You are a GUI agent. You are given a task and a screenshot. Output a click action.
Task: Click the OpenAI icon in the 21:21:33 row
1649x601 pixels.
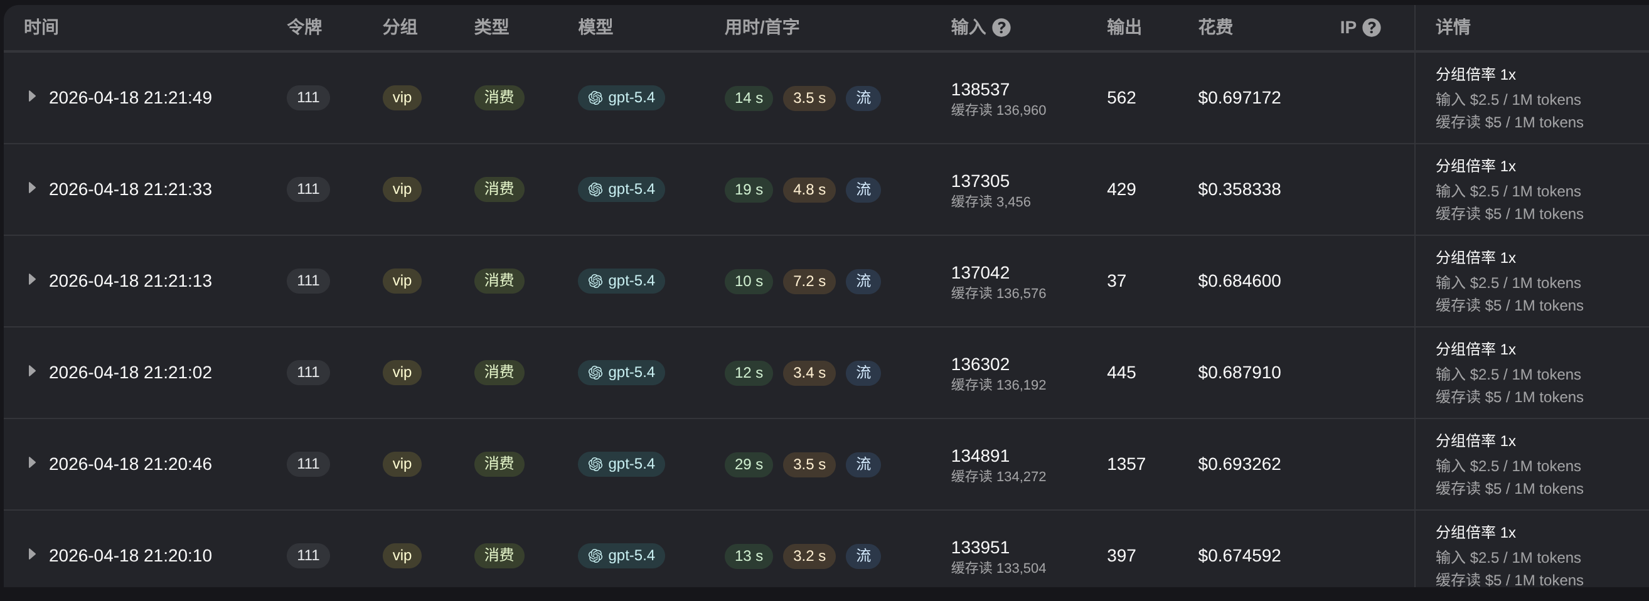[595, 189]
